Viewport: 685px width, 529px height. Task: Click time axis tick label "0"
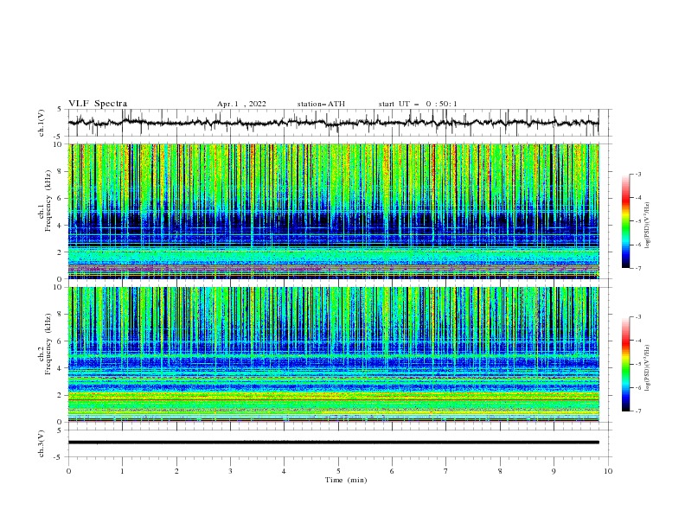pos(68,471)
